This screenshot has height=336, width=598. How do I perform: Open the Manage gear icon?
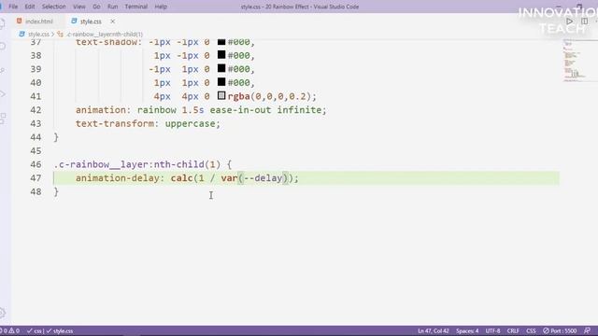pos(3,314)
